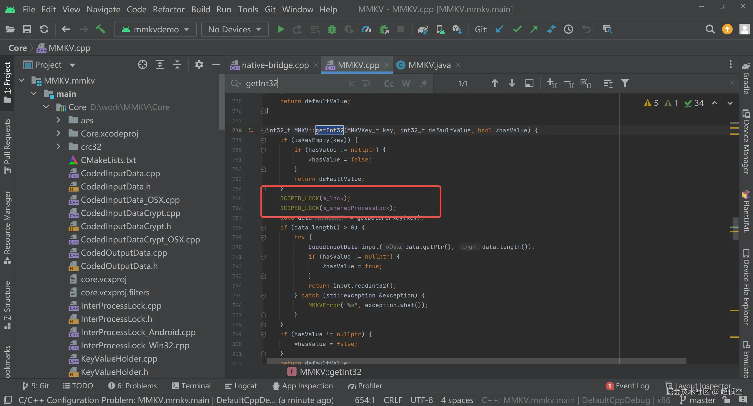Open the Refactor menu

coord(168,9)
